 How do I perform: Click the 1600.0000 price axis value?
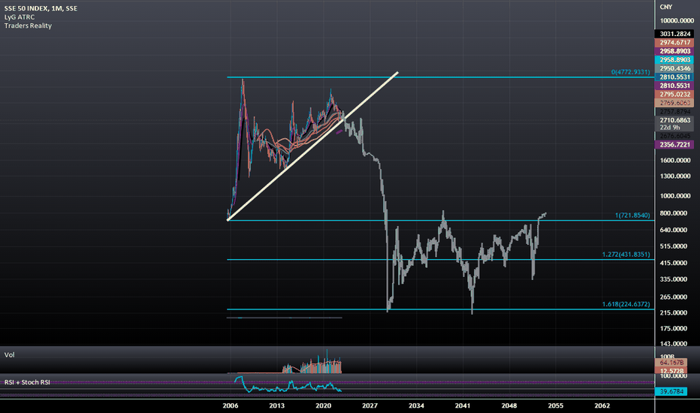(x=675, y=160)
